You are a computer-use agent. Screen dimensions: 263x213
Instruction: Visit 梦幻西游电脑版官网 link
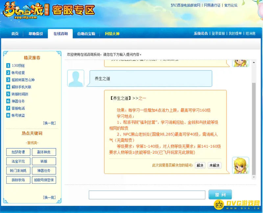tap(185, 5)
